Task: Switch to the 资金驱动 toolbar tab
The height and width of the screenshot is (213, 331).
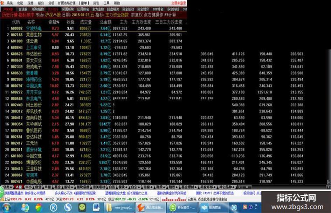Action: pyautogui.click(x=128, y=9)
